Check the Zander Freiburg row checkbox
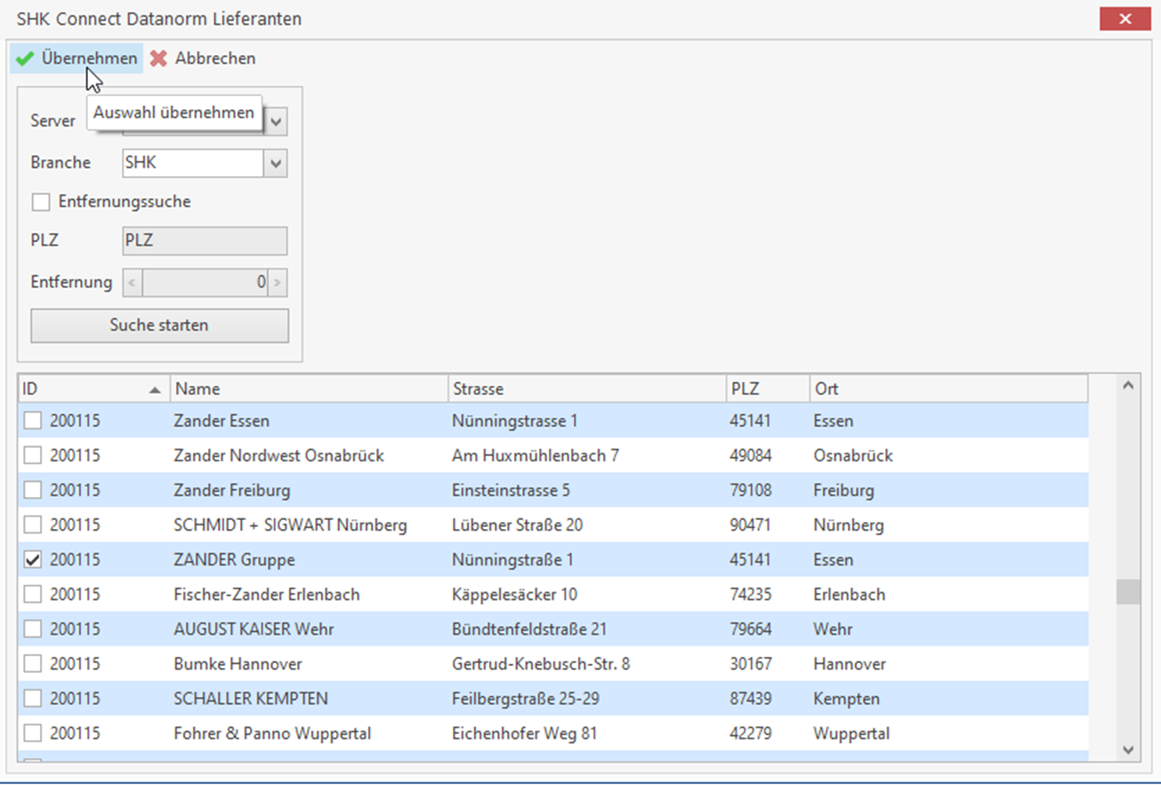 33,491
